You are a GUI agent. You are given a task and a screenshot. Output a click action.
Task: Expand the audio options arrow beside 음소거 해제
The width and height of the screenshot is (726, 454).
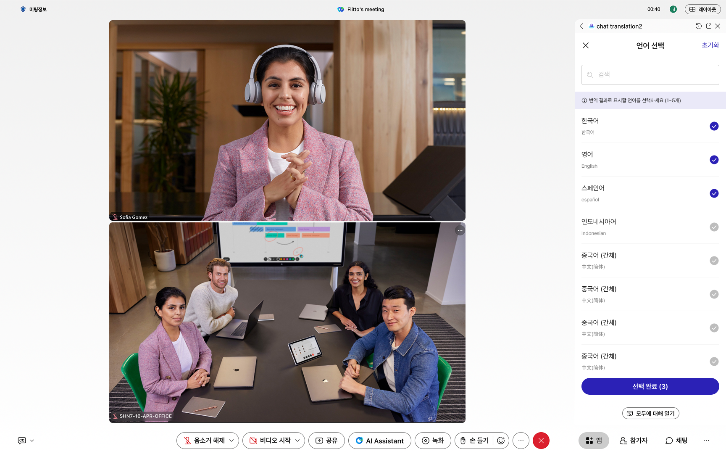point(231,441)
